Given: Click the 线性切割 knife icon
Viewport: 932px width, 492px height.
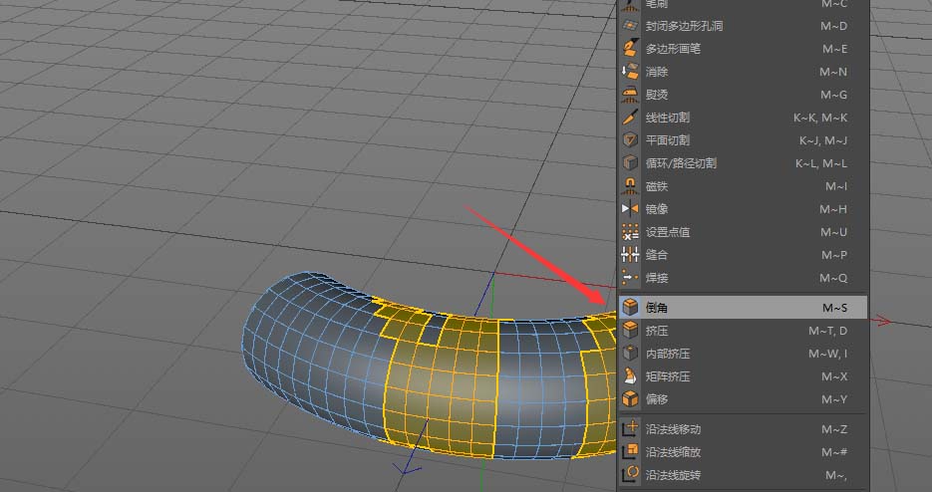Looking at the screenshot, I should pyautogui.click(x=630, y=118).
